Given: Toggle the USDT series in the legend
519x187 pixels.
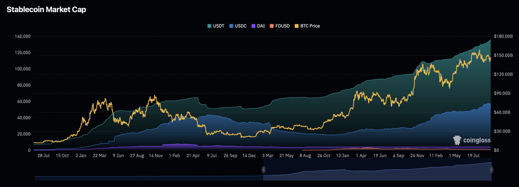Looking at the screenshot, I should 216,26.
